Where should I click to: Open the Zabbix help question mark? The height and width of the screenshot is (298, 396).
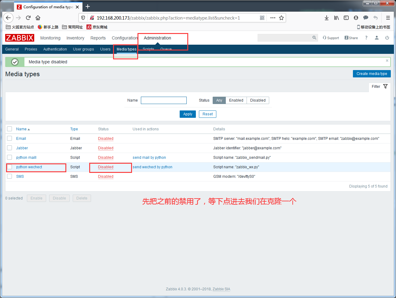pos(366,38)
